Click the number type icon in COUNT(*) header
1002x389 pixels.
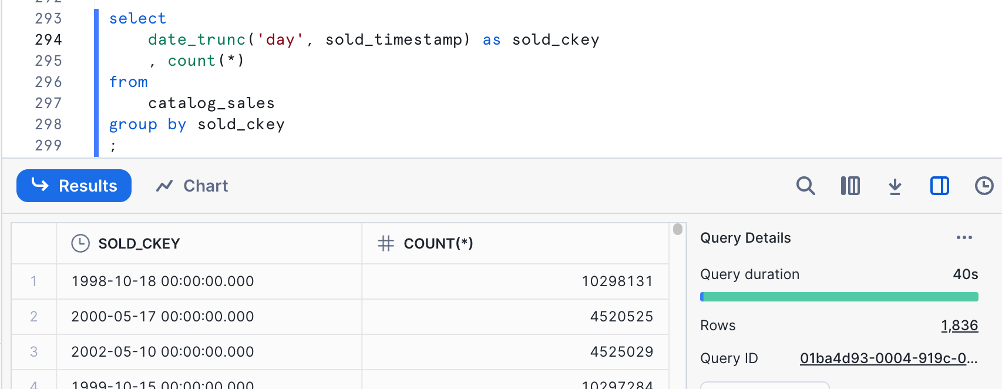click(386, 243)
